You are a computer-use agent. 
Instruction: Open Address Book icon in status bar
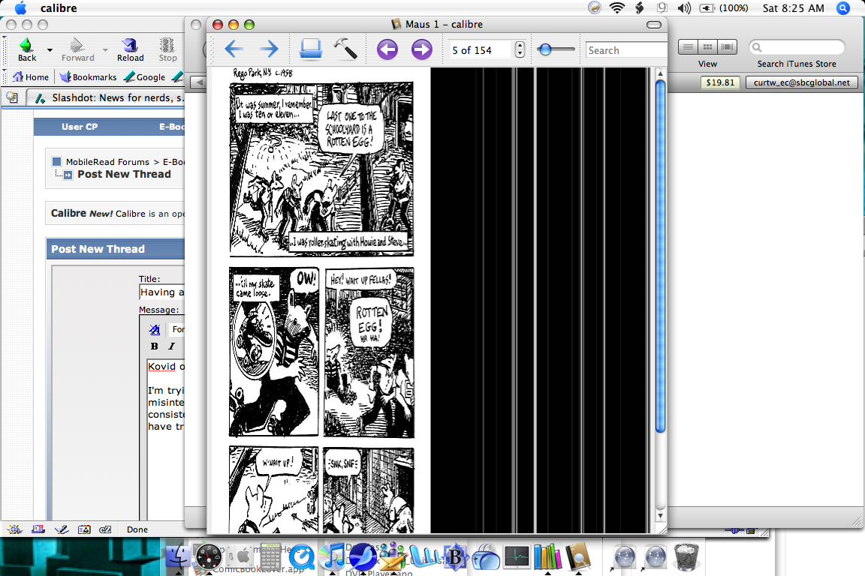pos(84,529)
